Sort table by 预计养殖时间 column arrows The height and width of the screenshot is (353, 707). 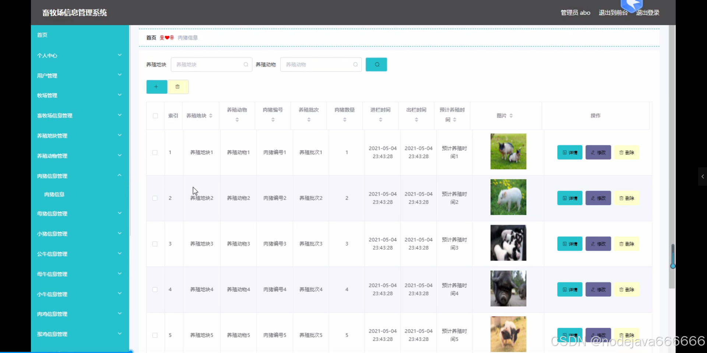point(455,120)
